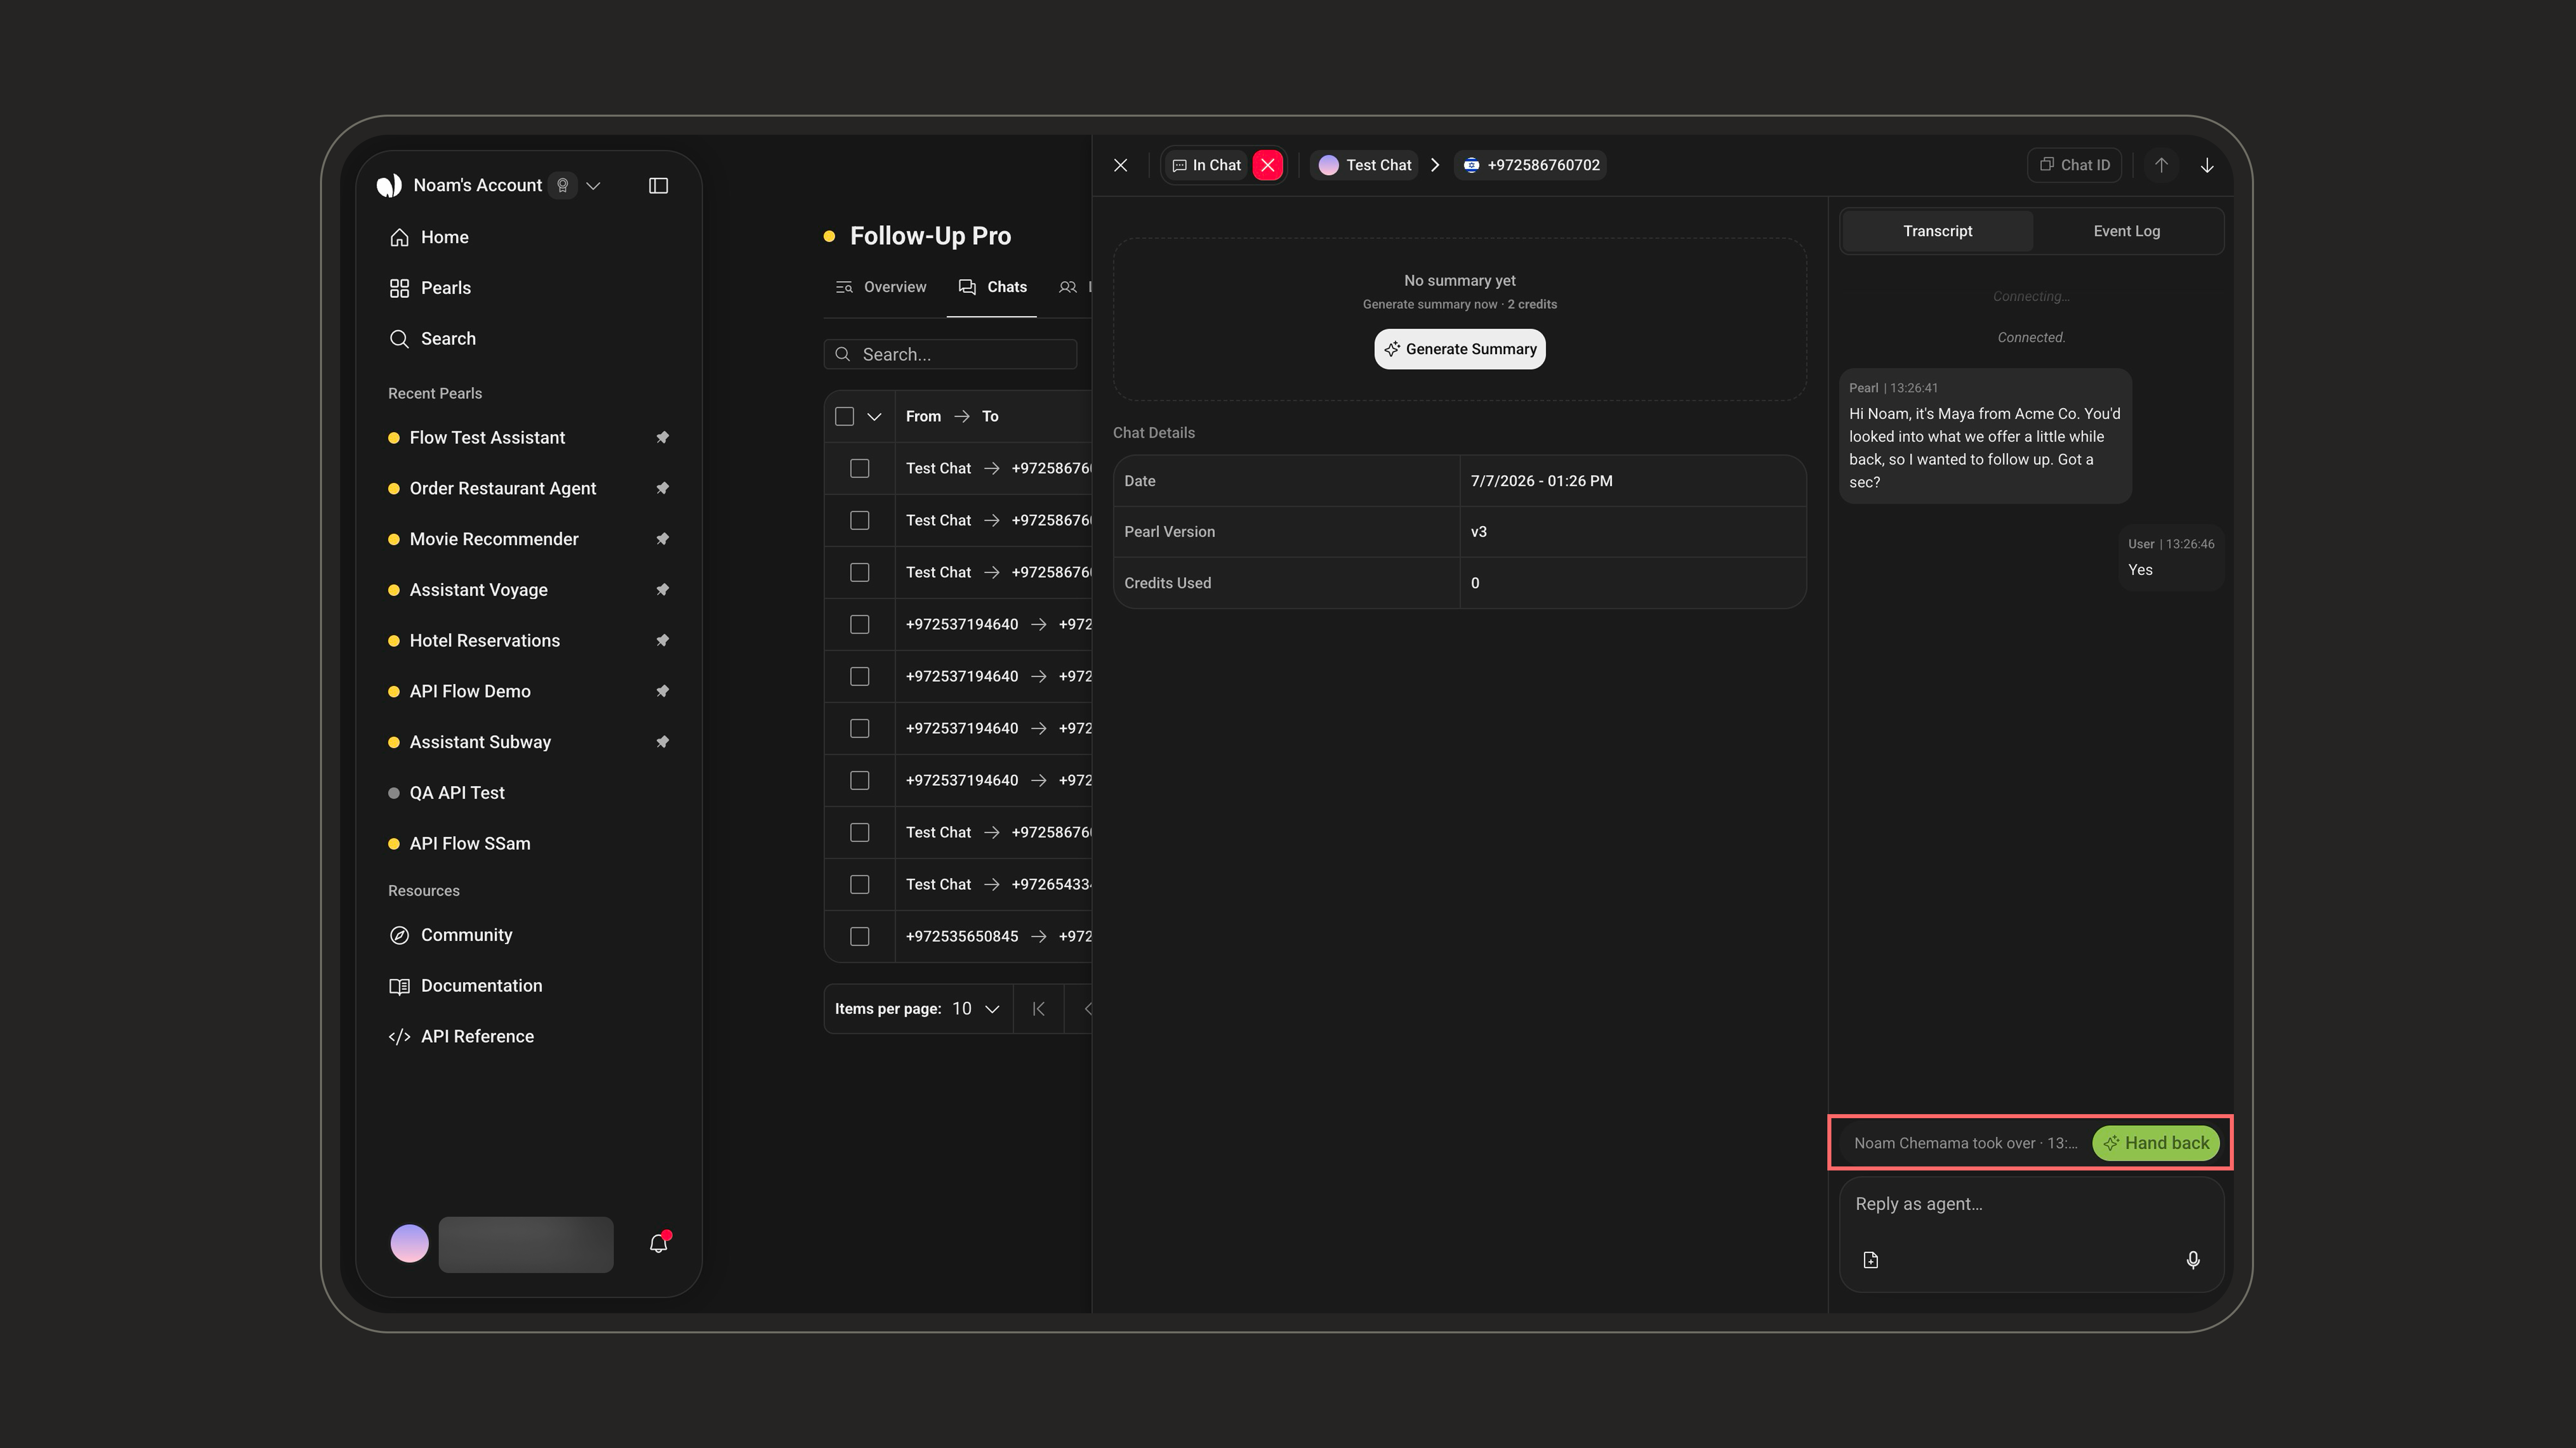Open the Documentation link
The image size is (2576, 1448).
[x=466, y=986]
